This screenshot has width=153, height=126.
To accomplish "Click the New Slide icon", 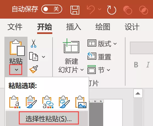I will pos(71,46).
